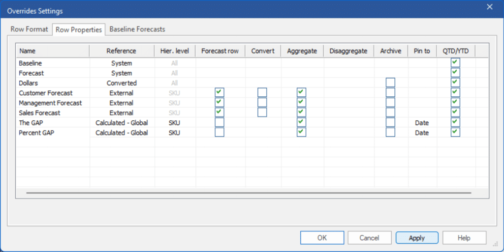The image size is (504, 252).
Task: Uncheck QTD/YTD for Baseline row
Action: tap(455, 63)
